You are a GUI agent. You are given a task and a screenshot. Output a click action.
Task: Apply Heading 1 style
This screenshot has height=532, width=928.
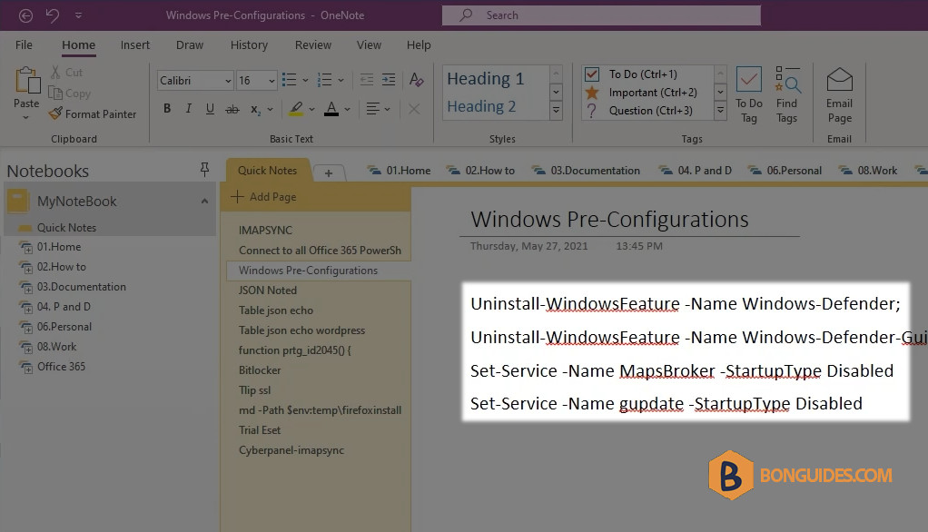[485, 79]
